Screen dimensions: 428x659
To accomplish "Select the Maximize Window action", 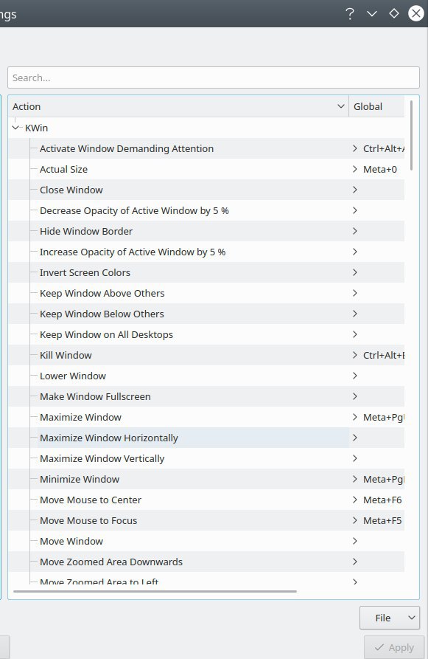I will pos(80,417).
